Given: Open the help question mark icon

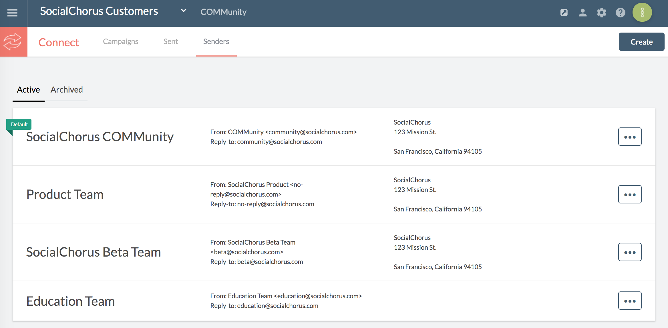Looking at the screenshot, I should pos(620,12).
